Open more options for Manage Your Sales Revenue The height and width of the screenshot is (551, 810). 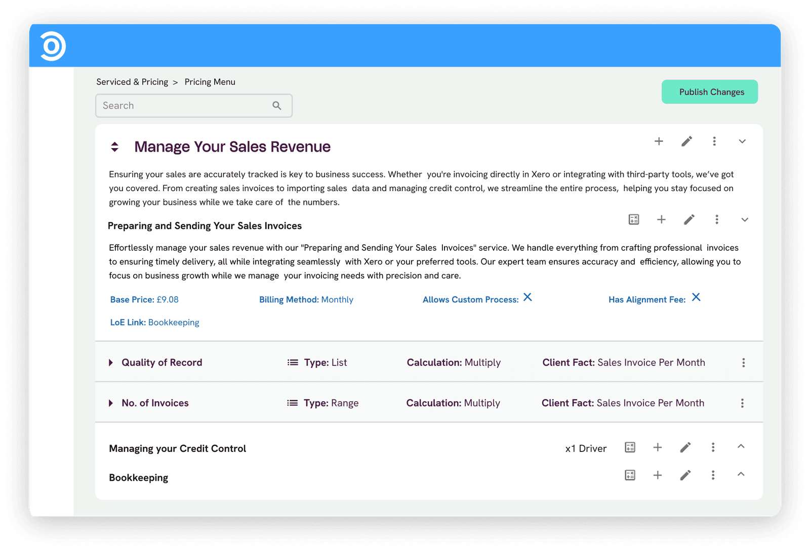tap(714, 142)
